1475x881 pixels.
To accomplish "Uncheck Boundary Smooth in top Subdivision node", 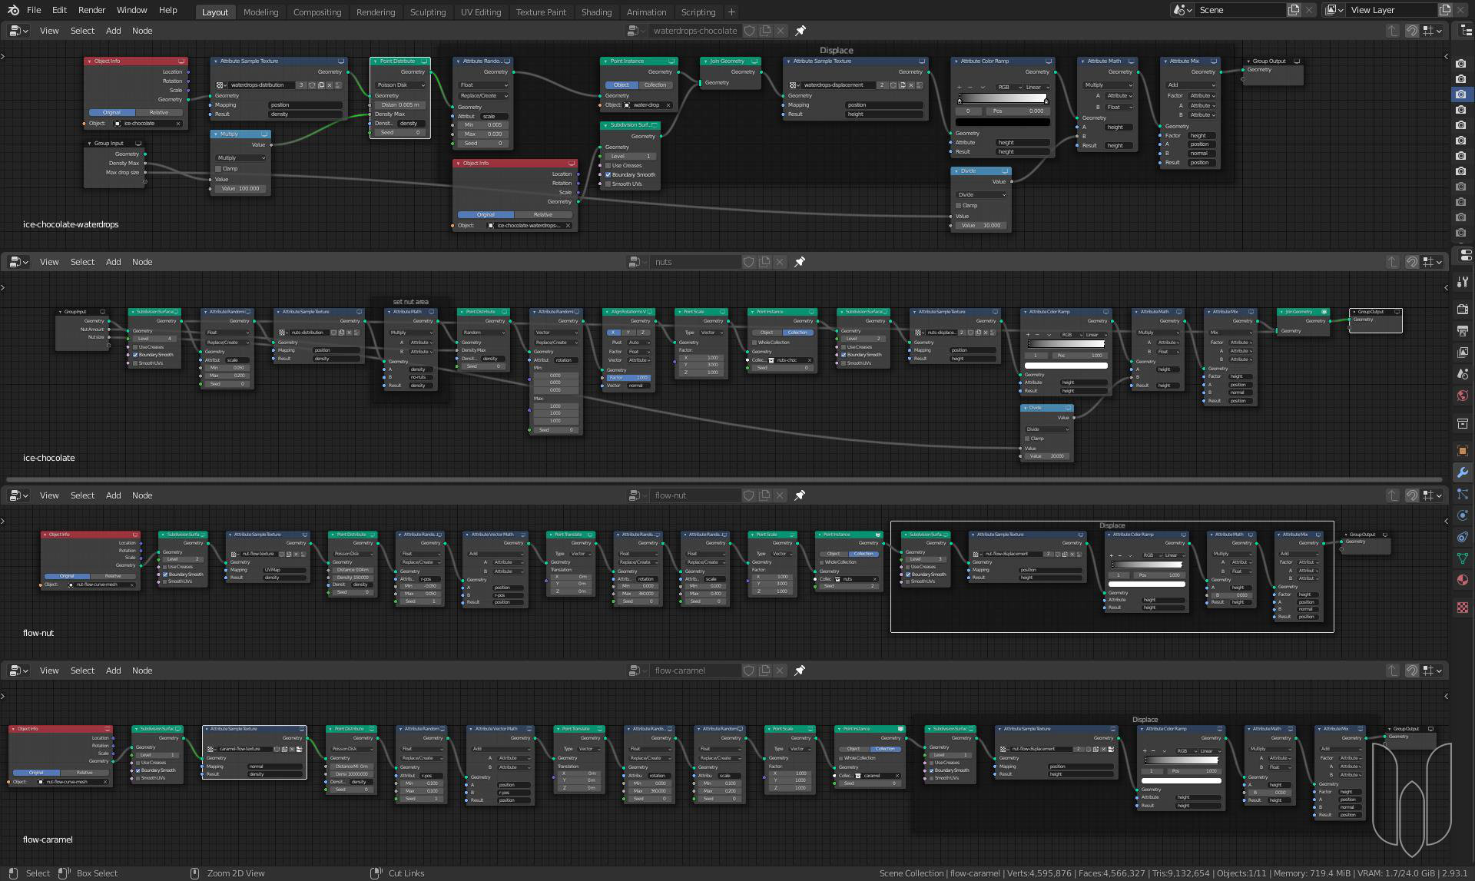I will [x=608, y=174].
